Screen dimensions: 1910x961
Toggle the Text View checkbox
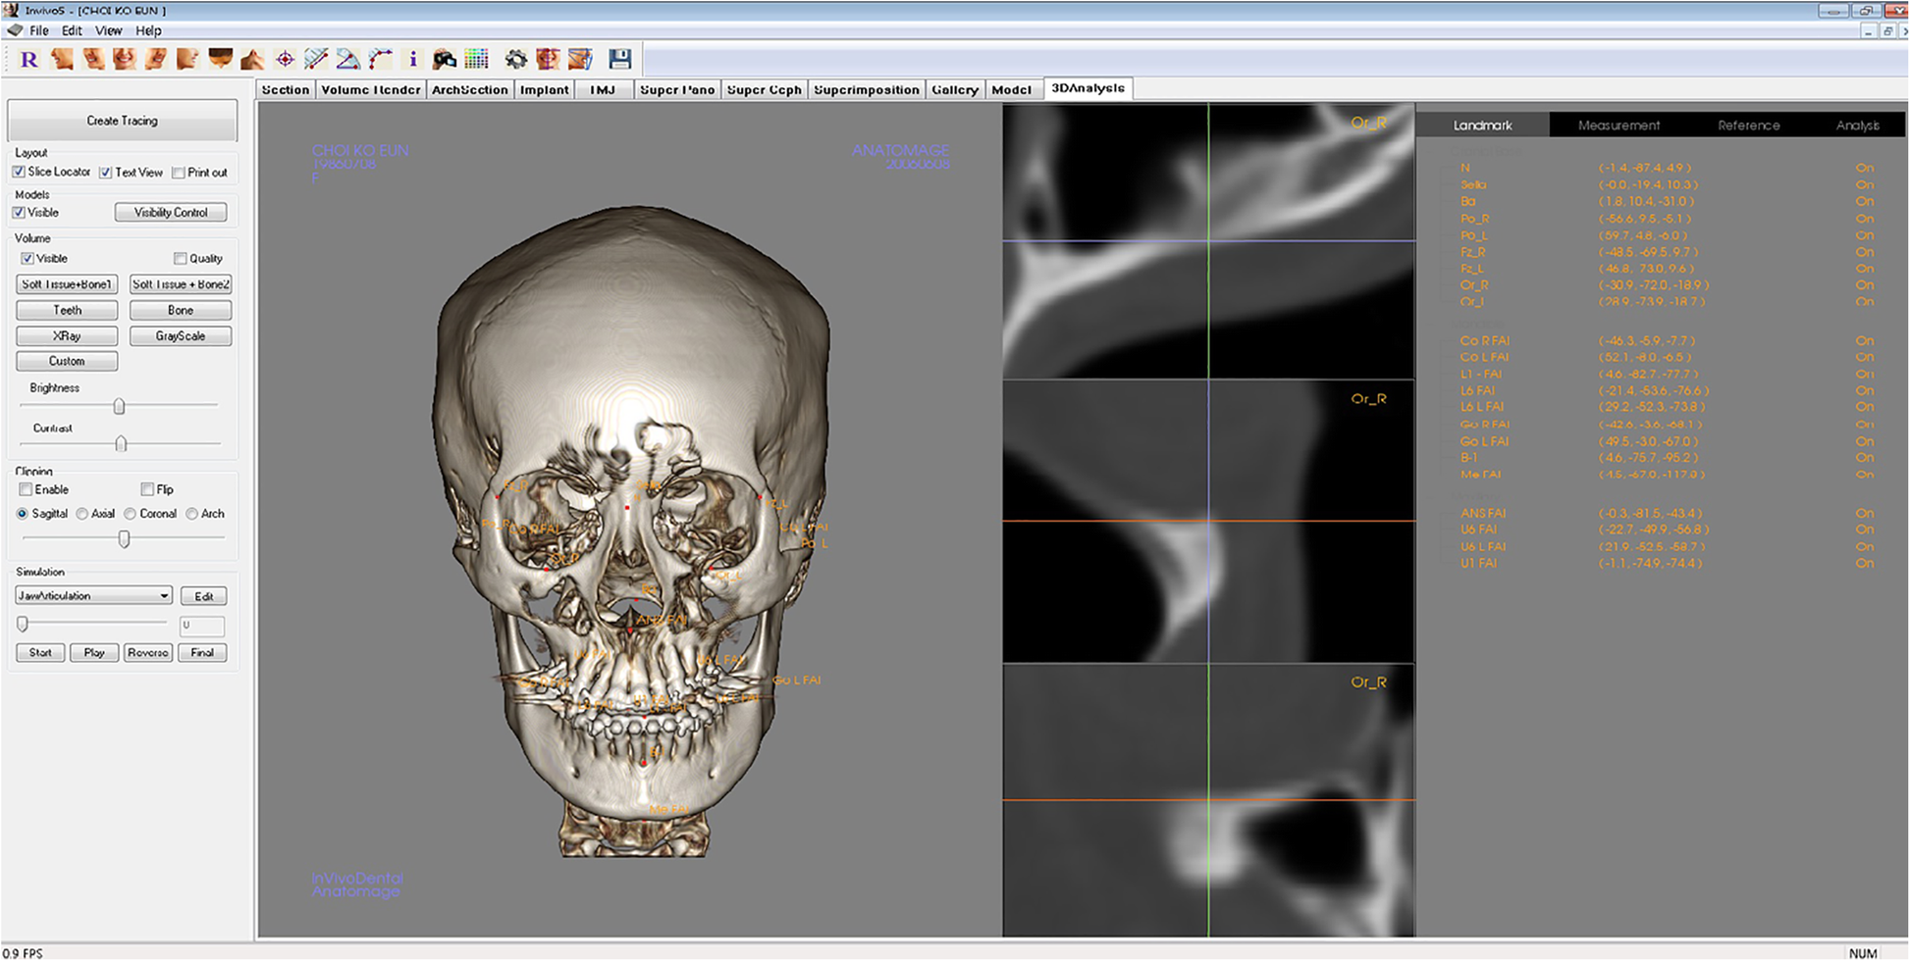click(x=106, y=173)
